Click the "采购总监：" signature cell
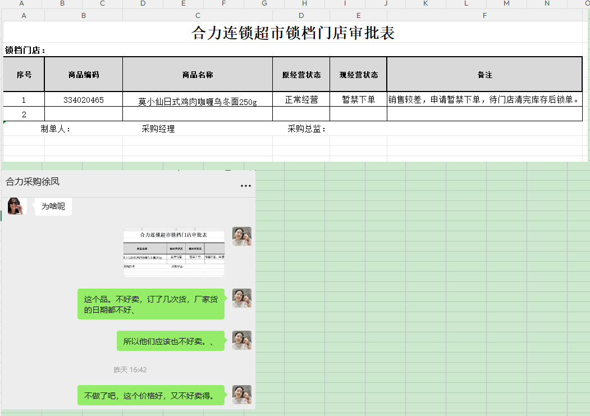Viewport: 590px width, 416px height. pyautogui.click(x=307, y=129)
